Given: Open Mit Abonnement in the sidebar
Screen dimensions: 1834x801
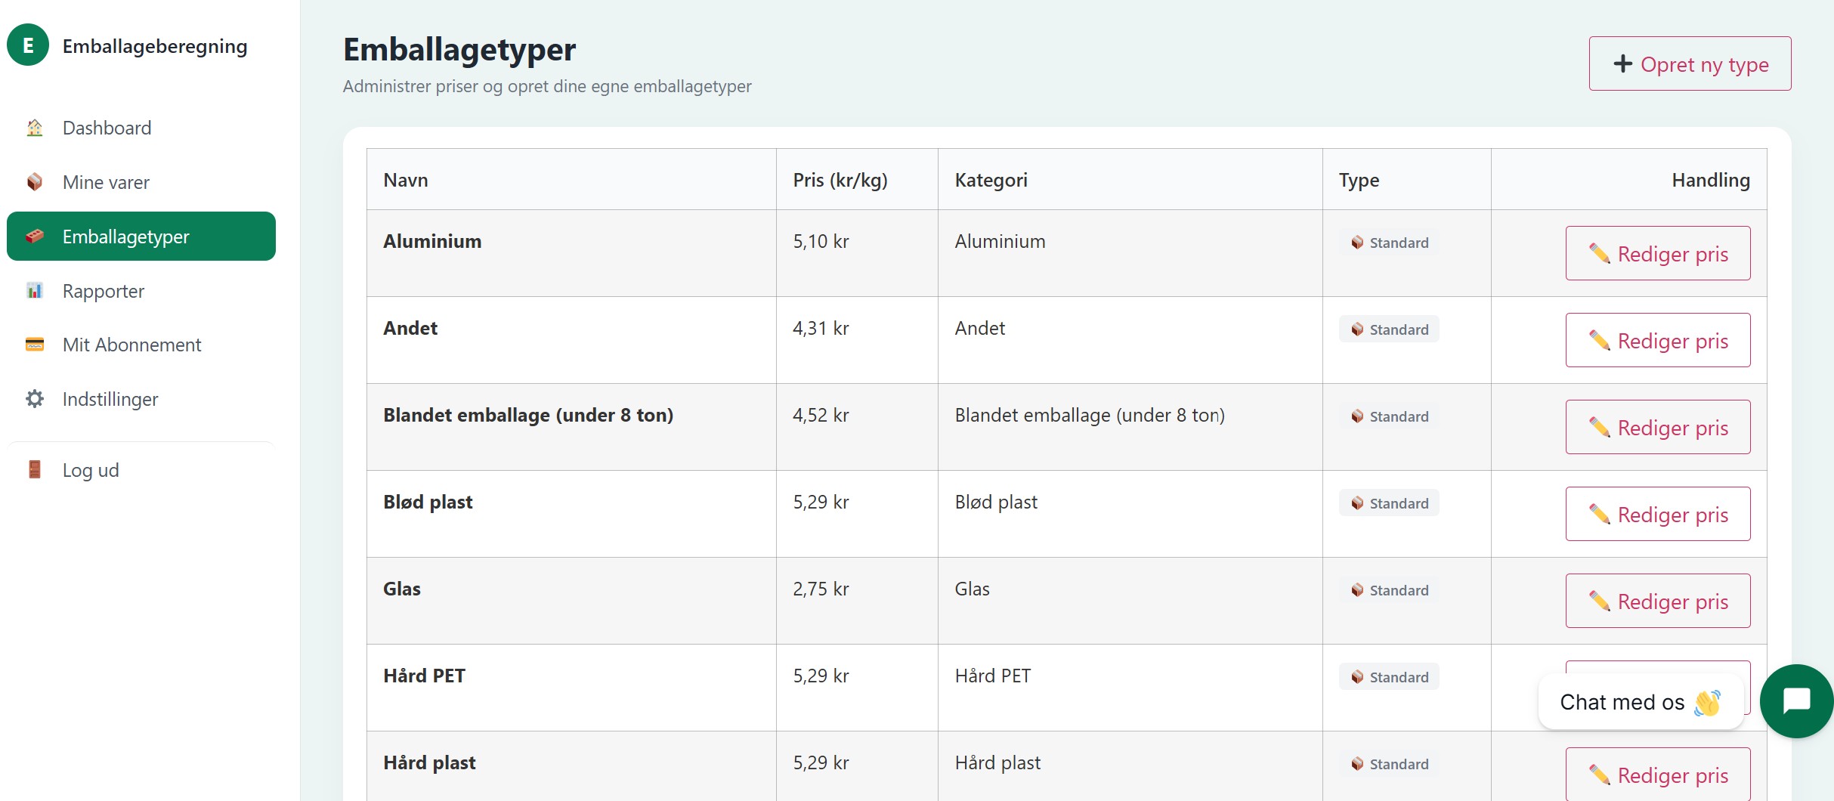Looking at the screenshot, I should (x=131, y=345).
